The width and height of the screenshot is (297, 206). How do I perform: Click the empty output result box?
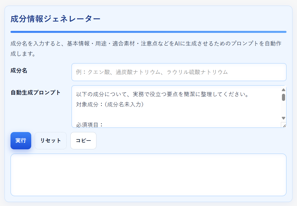pos(148,175)
